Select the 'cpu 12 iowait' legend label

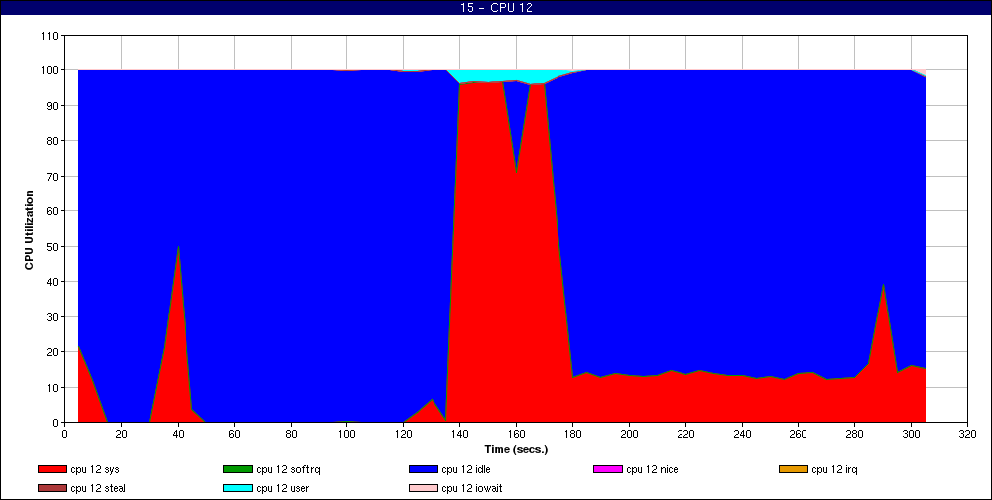(472, 489)
